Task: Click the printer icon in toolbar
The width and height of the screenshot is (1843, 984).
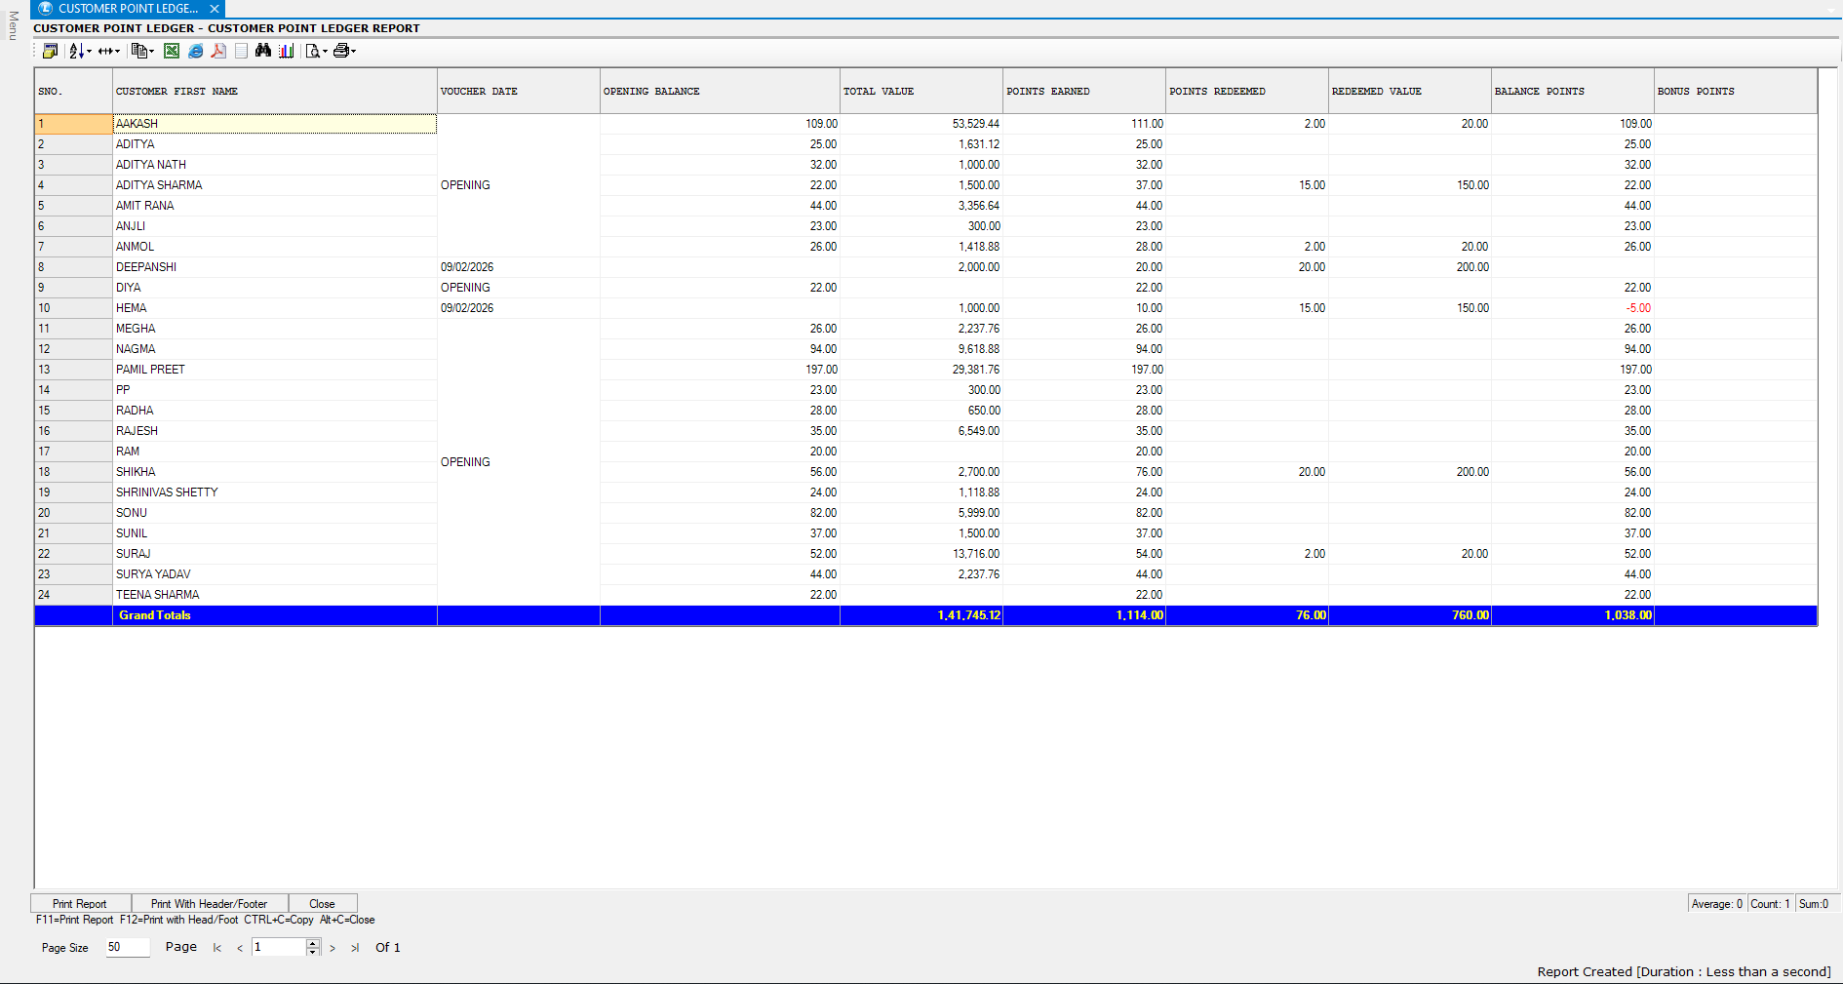Action: 340,51
